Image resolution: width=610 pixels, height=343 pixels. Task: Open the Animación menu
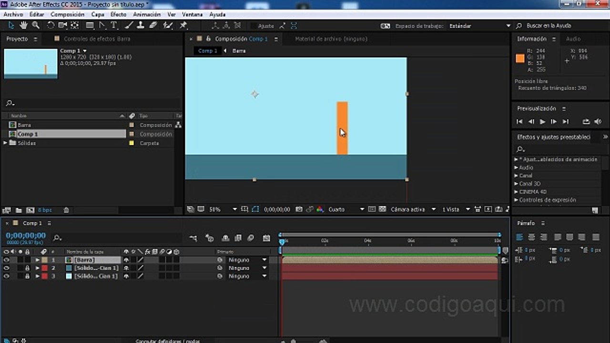coord(147,14)
